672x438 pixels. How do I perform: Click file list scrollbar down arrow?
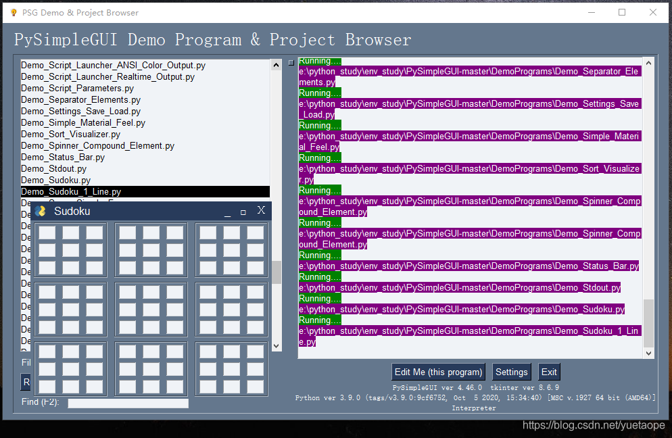(277, 346)
